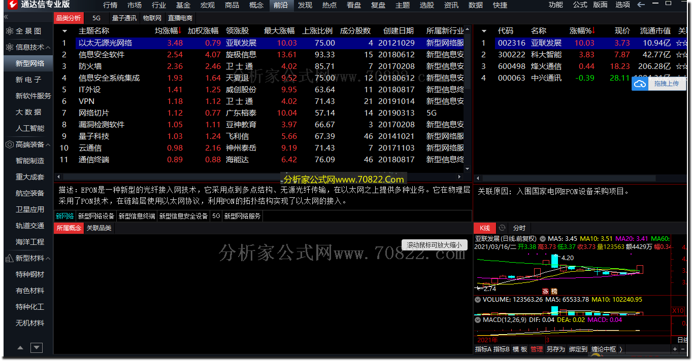This screenshot has width=693, height=361.
Task: Collapse the 新型材料 sidebar group
Action: click(x=48, y=258)
